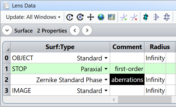Click the horizontal scrollbar left arrow

point(114,99)
